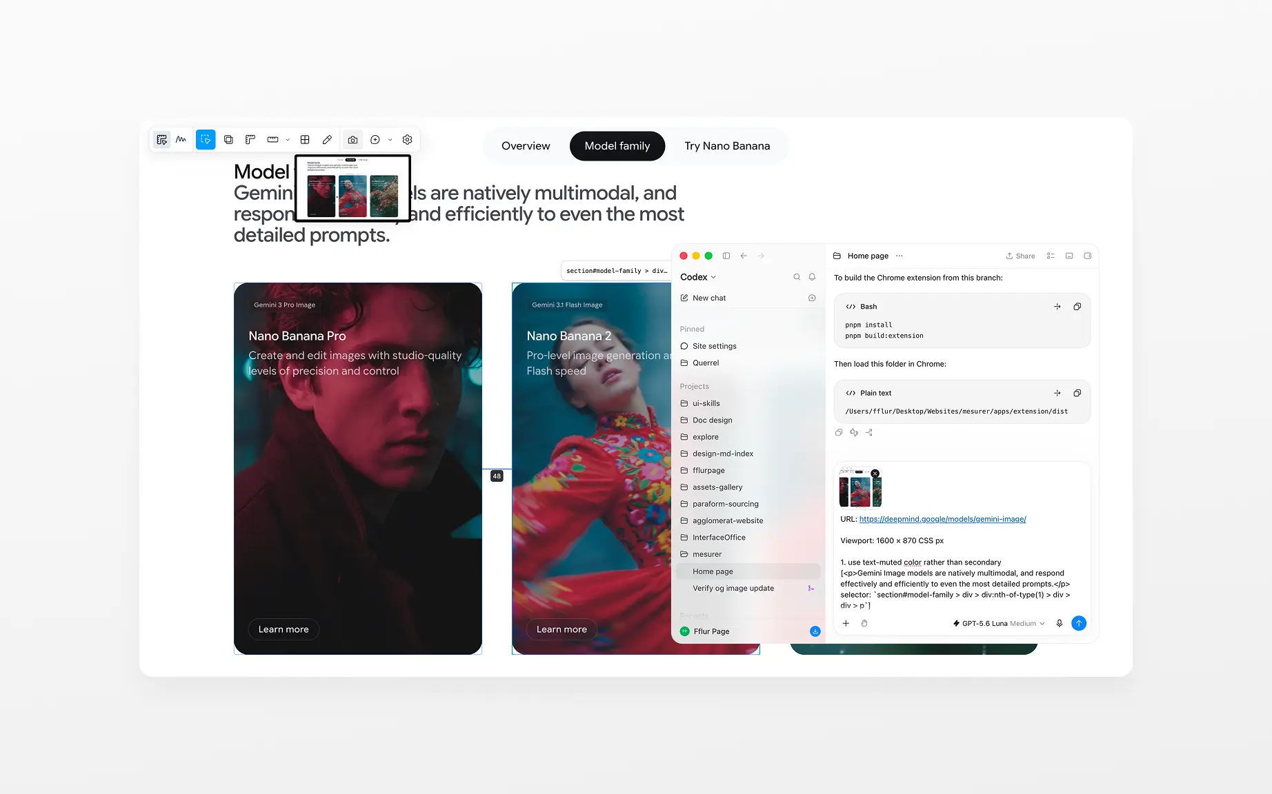Viewport: 1272px width, 794px height.
Task: Select the Home page chat item
Action: point(748,571)
